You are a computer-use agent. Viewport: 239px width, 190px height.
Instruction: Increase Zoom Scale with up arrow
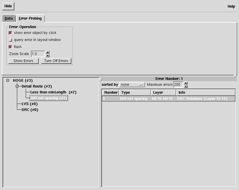coord(48,52)
